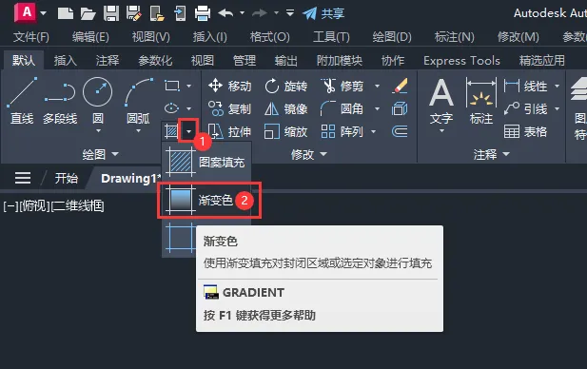The width and height of the screenshot is (587, 369).
Task: Select the 阵列 array tool
Action: pyautogui.click(x=342, y=132)
